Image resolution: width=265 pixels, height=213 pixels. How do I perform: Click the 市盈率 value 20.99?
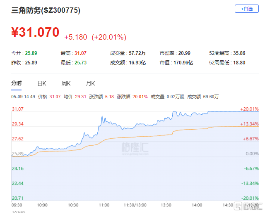[184, 53]
